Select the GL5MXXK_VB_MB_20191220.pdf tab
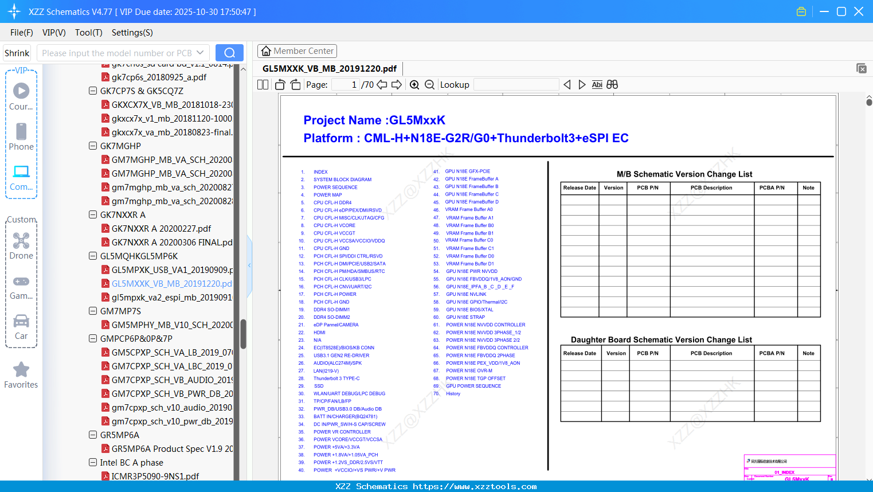 (x=330, y=68)
